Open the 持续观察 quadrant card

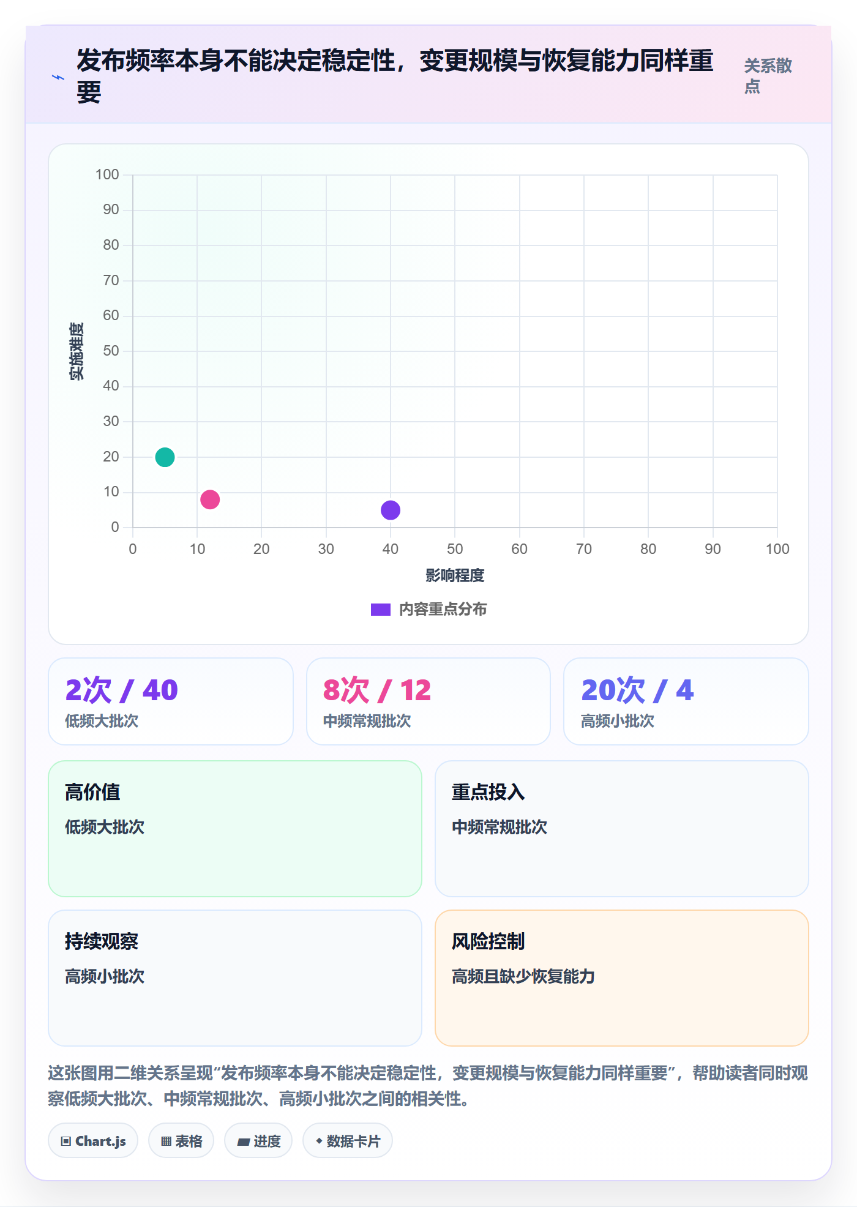tap(235, 978)
